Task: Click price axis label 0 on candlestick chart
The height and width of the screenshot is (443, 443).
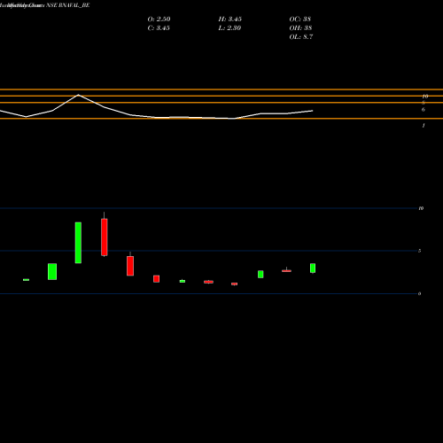Action: 419,293
